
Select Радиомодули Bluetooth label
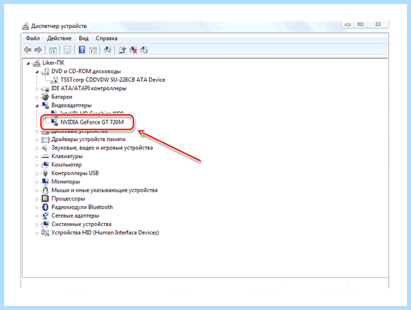click(82, 207)
